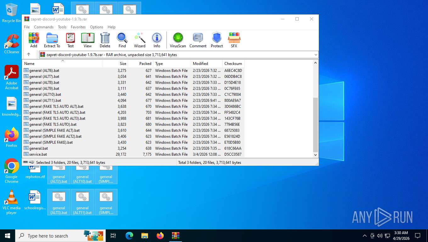Click file list scrollbar down arrow
Viewport: 428px width, 242px height.
tap(316, 155)
